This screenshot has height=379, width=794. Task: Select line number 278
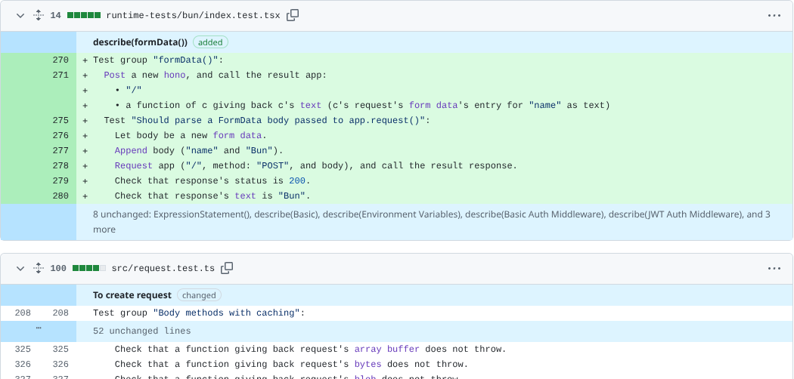coord(60,166)
